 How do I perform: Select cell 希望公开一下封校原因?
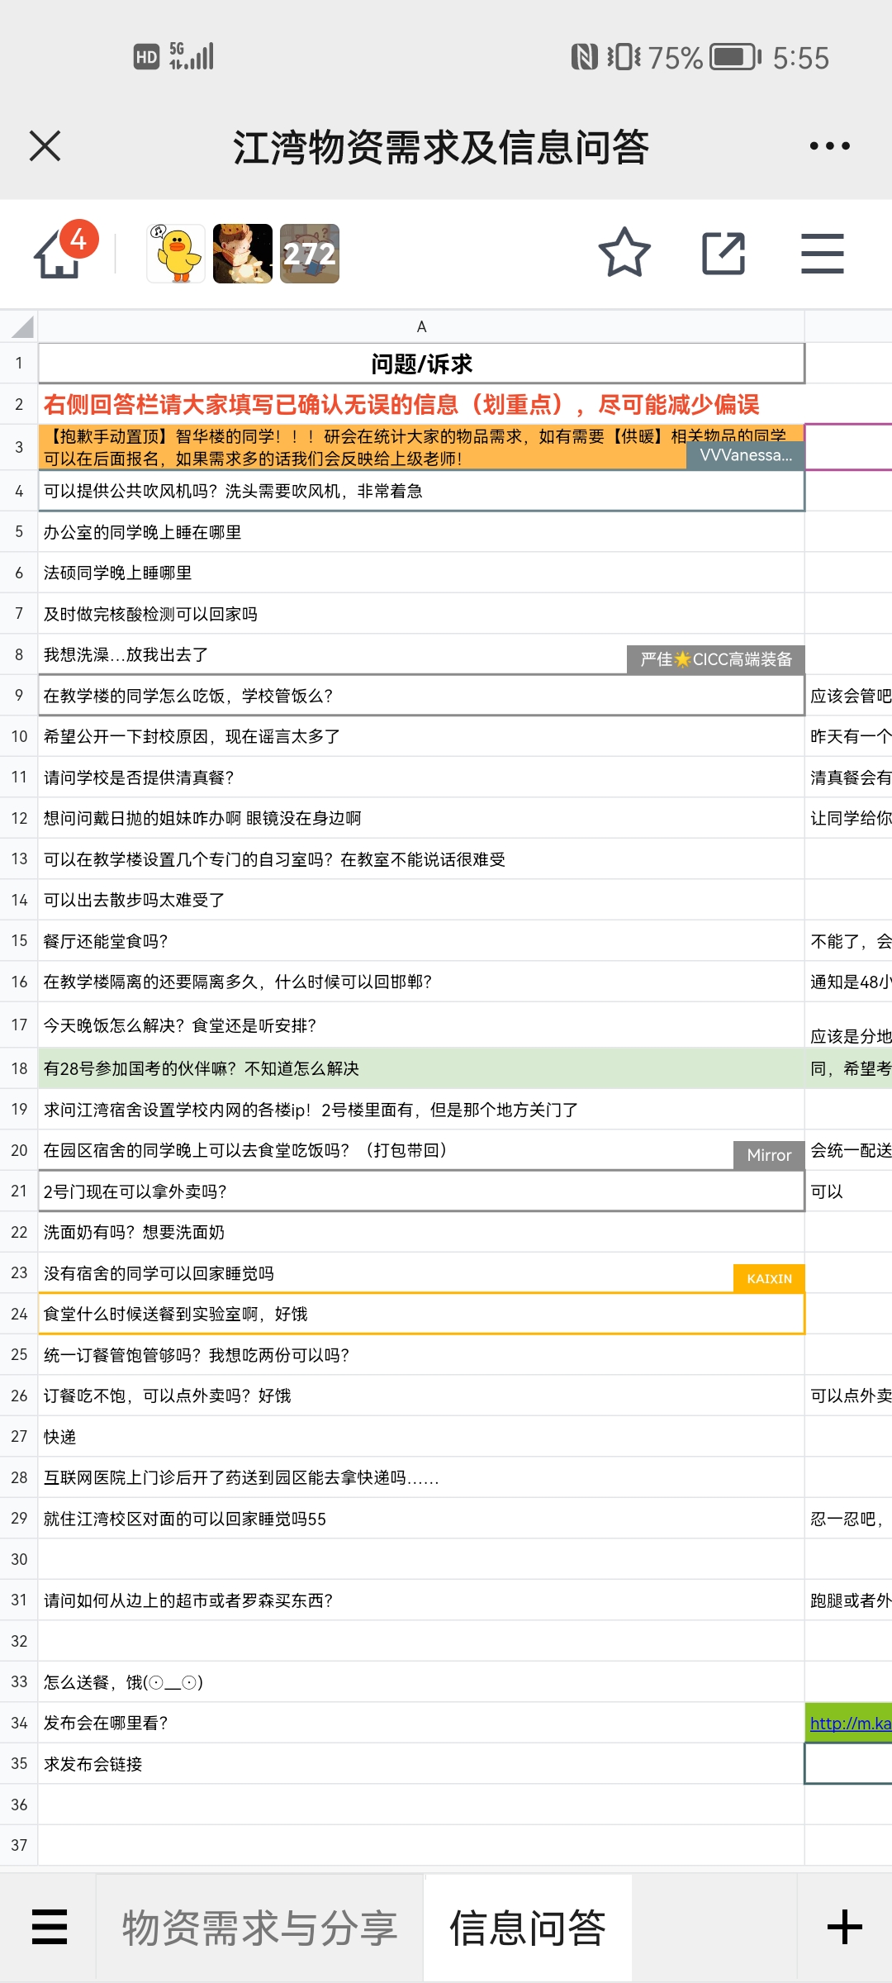click(x=421, y=736)
